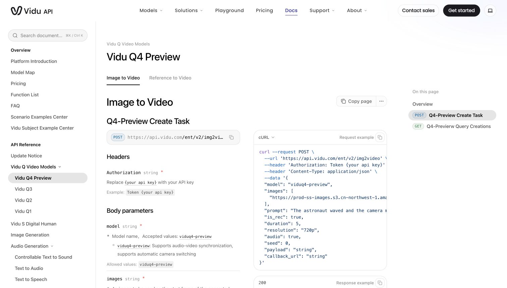
Task: Jump to Q4-Preview Create Task anchor
Action: [x=452, y=115]
